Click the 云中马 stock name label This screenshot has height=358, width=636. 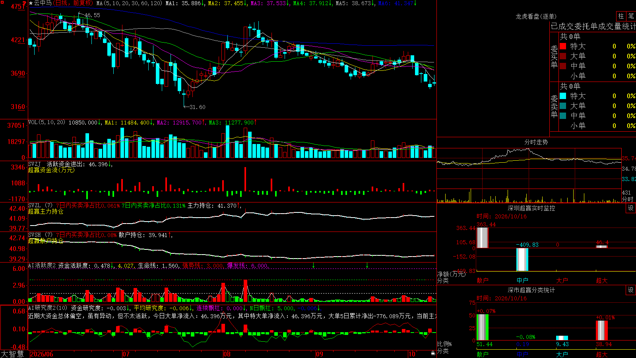[x=43, y=3]
